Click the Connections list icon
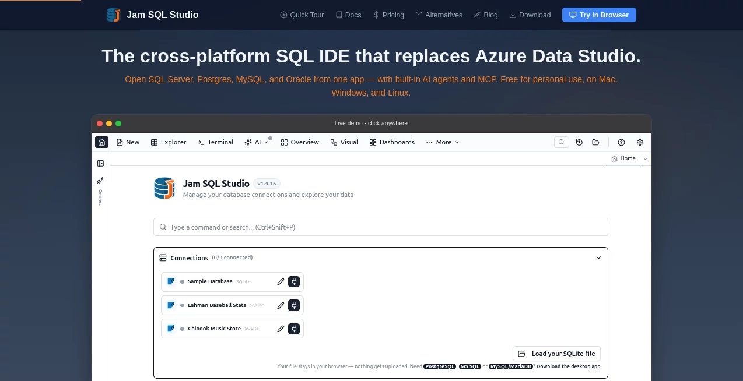This screenshot has width=743, height=381. point(163,257)
